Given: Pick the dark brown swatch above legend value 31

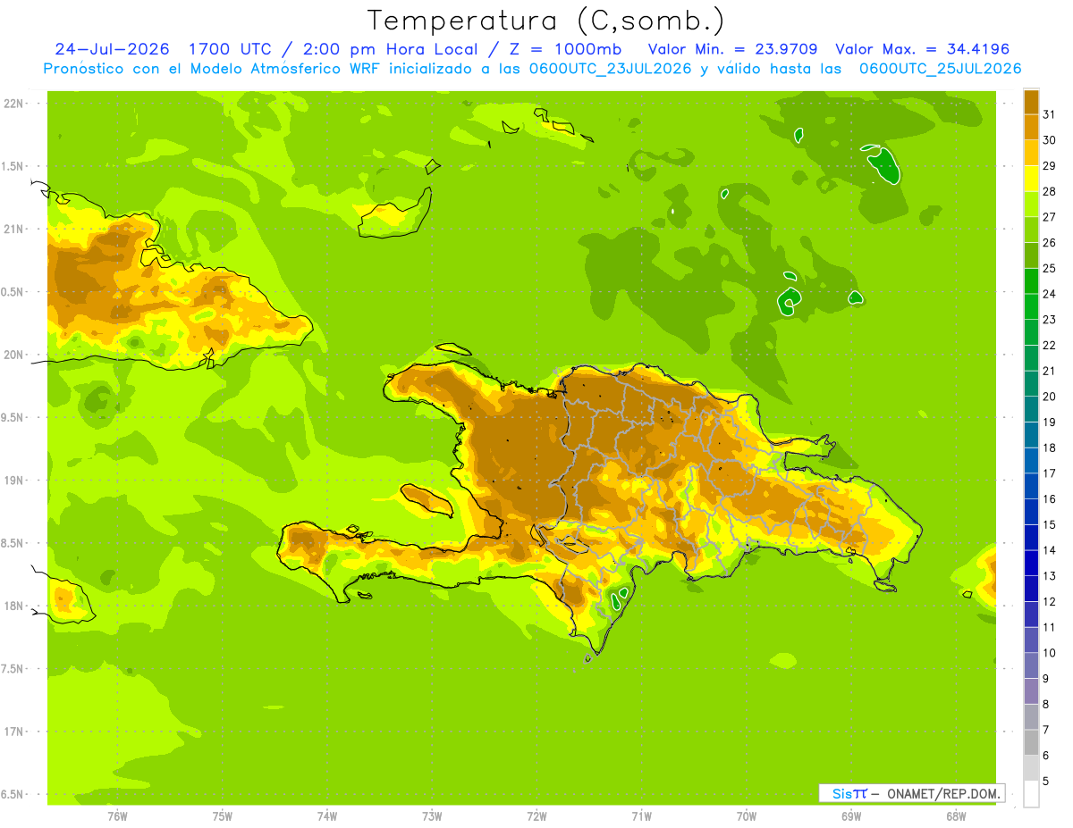Looking at the screenshot, I should 1031,101.
